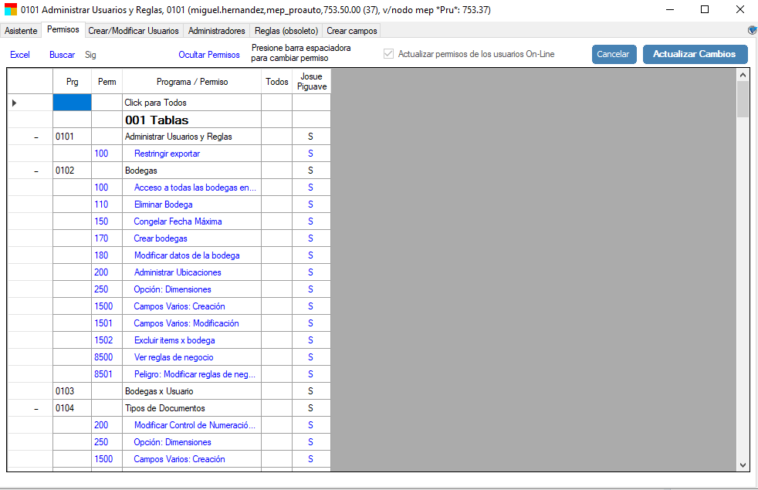Click the Actualizar Cambios button
This screenshot has width=758, height=490.
[x=695, y=54]
